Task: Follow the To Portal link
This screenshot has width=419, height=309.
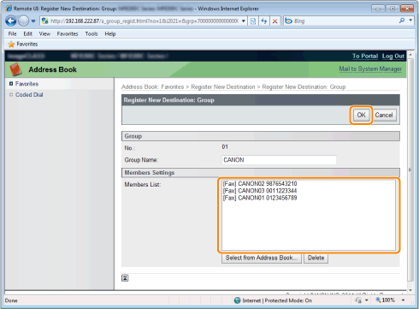Action: click(365, 56)
